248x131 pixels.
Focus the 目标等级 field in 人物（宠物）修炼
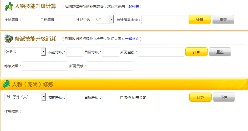pyautogui.click(x=110, y=97)
